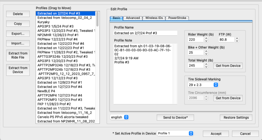Adjust the Total Weight stepper arrows

pos(206,66)
